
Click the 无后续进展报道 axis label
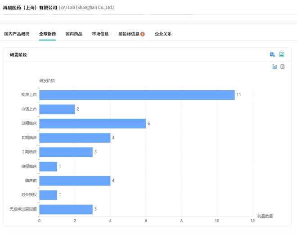pos(23,209)
